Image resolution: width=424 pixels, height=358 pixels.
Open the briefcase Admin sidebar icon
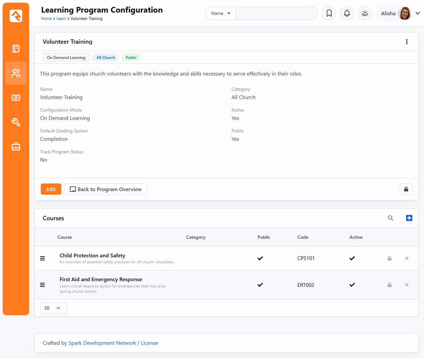click(16, 146)
